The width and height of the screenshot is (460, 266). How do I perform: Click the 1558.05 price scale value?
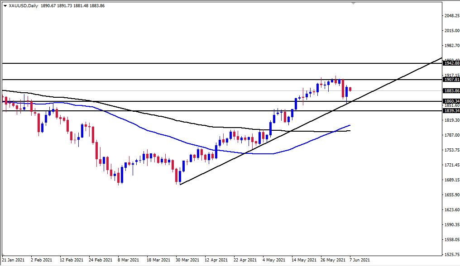click(x=452, y=240)
